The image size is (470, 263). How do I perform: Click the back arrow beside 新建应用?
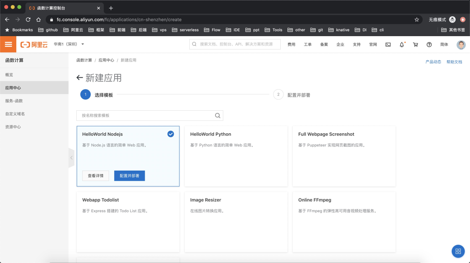80,78
